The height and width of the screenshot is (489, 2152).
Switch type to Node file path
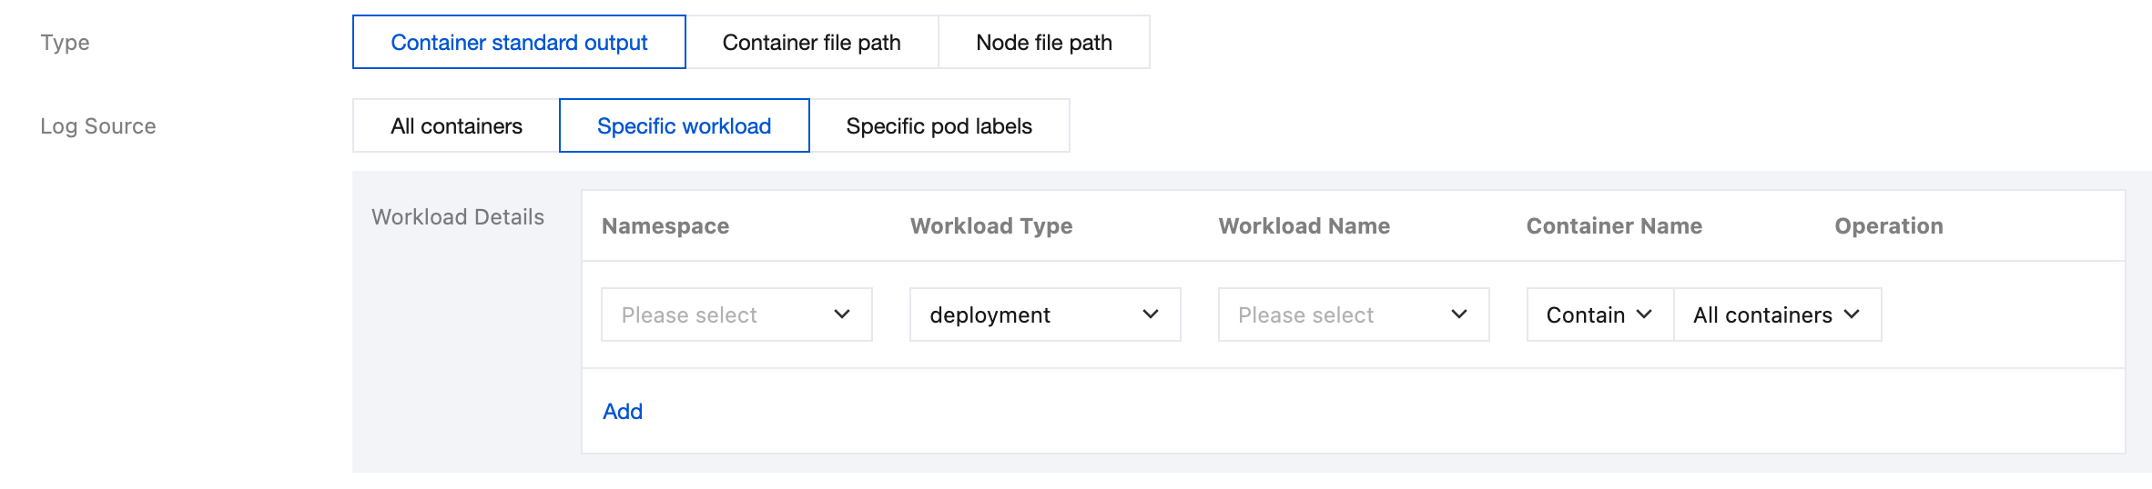1043,43
